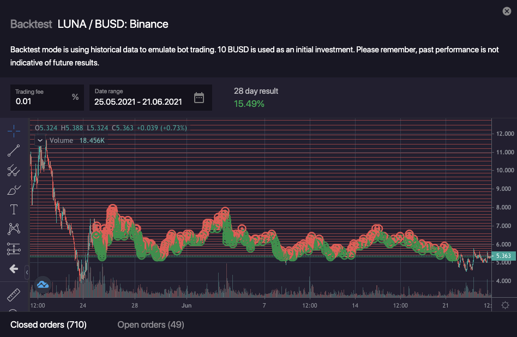Open the date range calendar picker
The image size is (517, 337).
coord(199,98)
